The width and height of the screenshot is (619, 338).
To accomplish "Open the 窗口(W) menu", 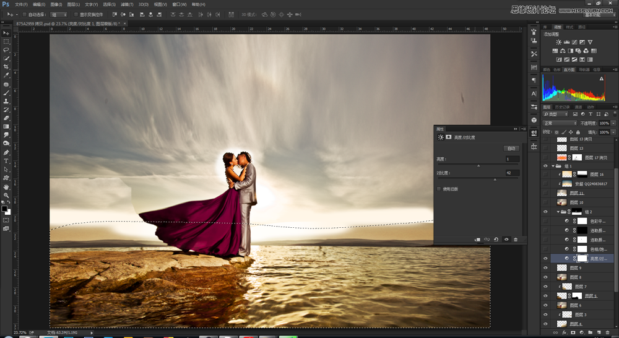I will pyautogui.click(x=180, y=4).
